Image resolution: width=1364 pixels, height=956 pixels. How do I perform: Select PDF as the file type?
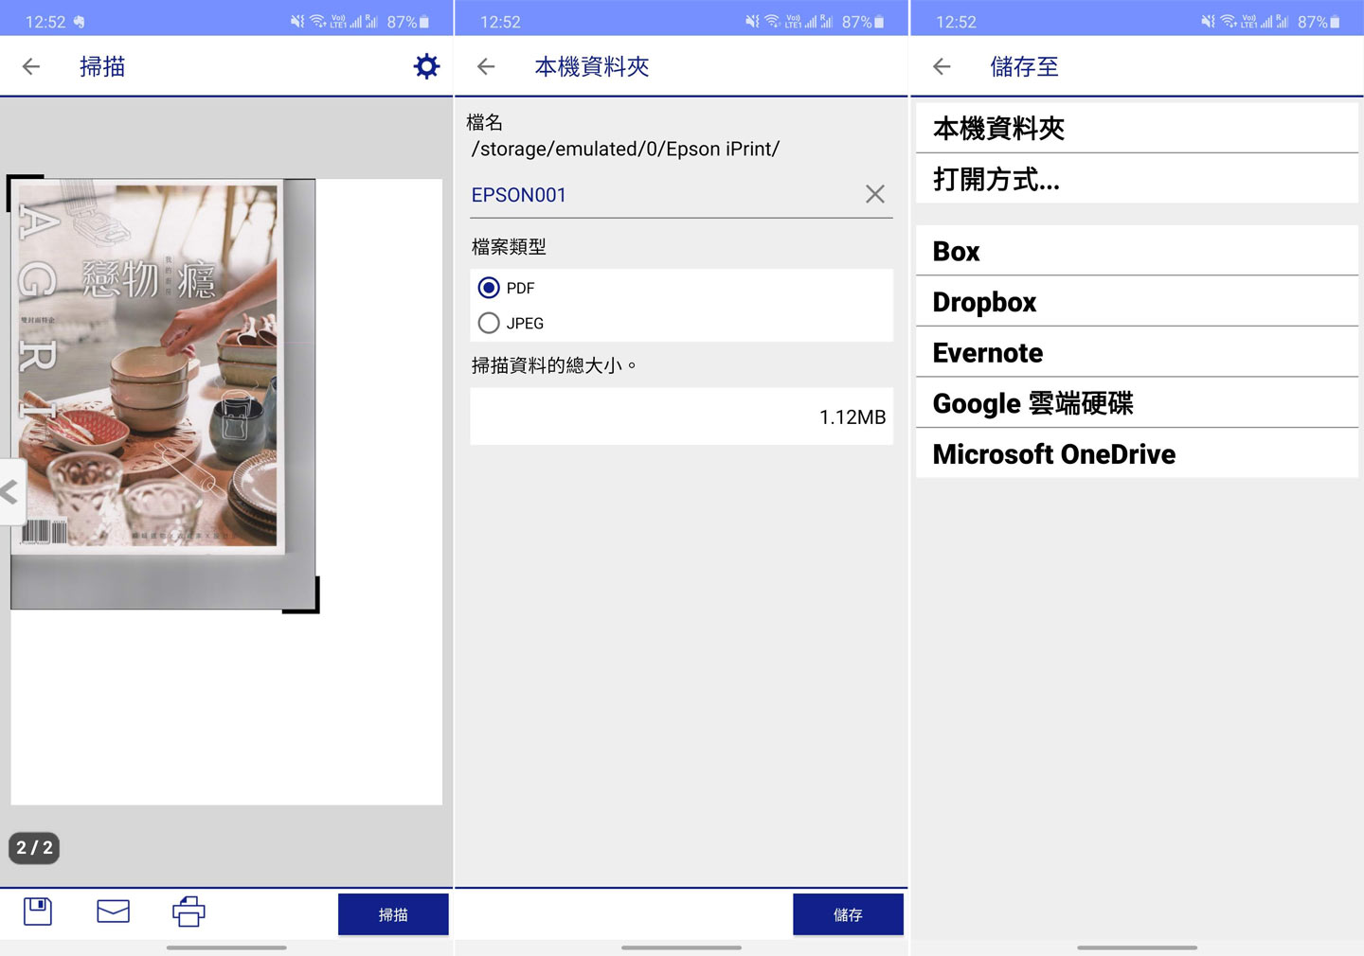[x=489, y=288]
